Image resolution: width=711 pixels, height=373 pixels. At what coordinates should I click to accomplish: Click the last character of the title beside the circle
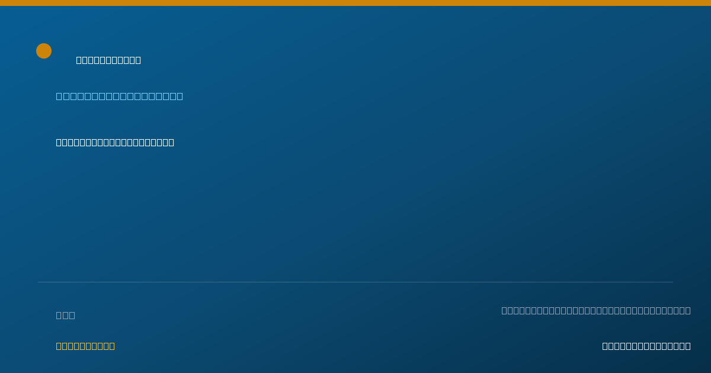point(138,60)
